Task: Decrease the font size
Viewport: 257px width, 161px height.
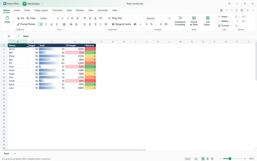Action: (78, 18)
